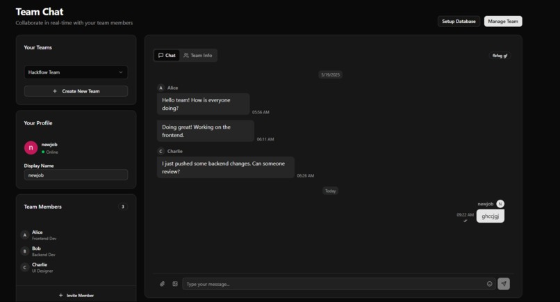Click the Team Chat page heading
The image size is (560, 302).
click(x=40, y=12)
